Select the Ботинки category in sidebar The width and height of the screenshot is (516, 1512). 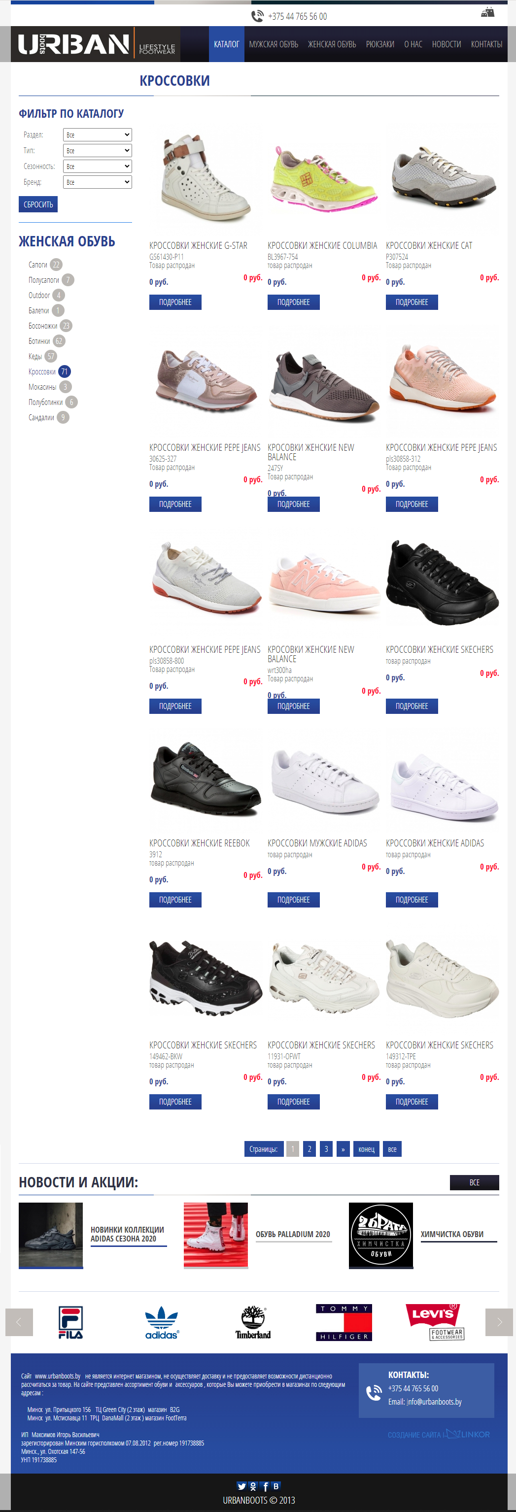[x=39, y=341]
